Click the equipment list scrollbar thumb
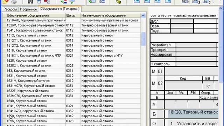Image resolution: width=224 pixels, height=126 pixels. (143, 39)
